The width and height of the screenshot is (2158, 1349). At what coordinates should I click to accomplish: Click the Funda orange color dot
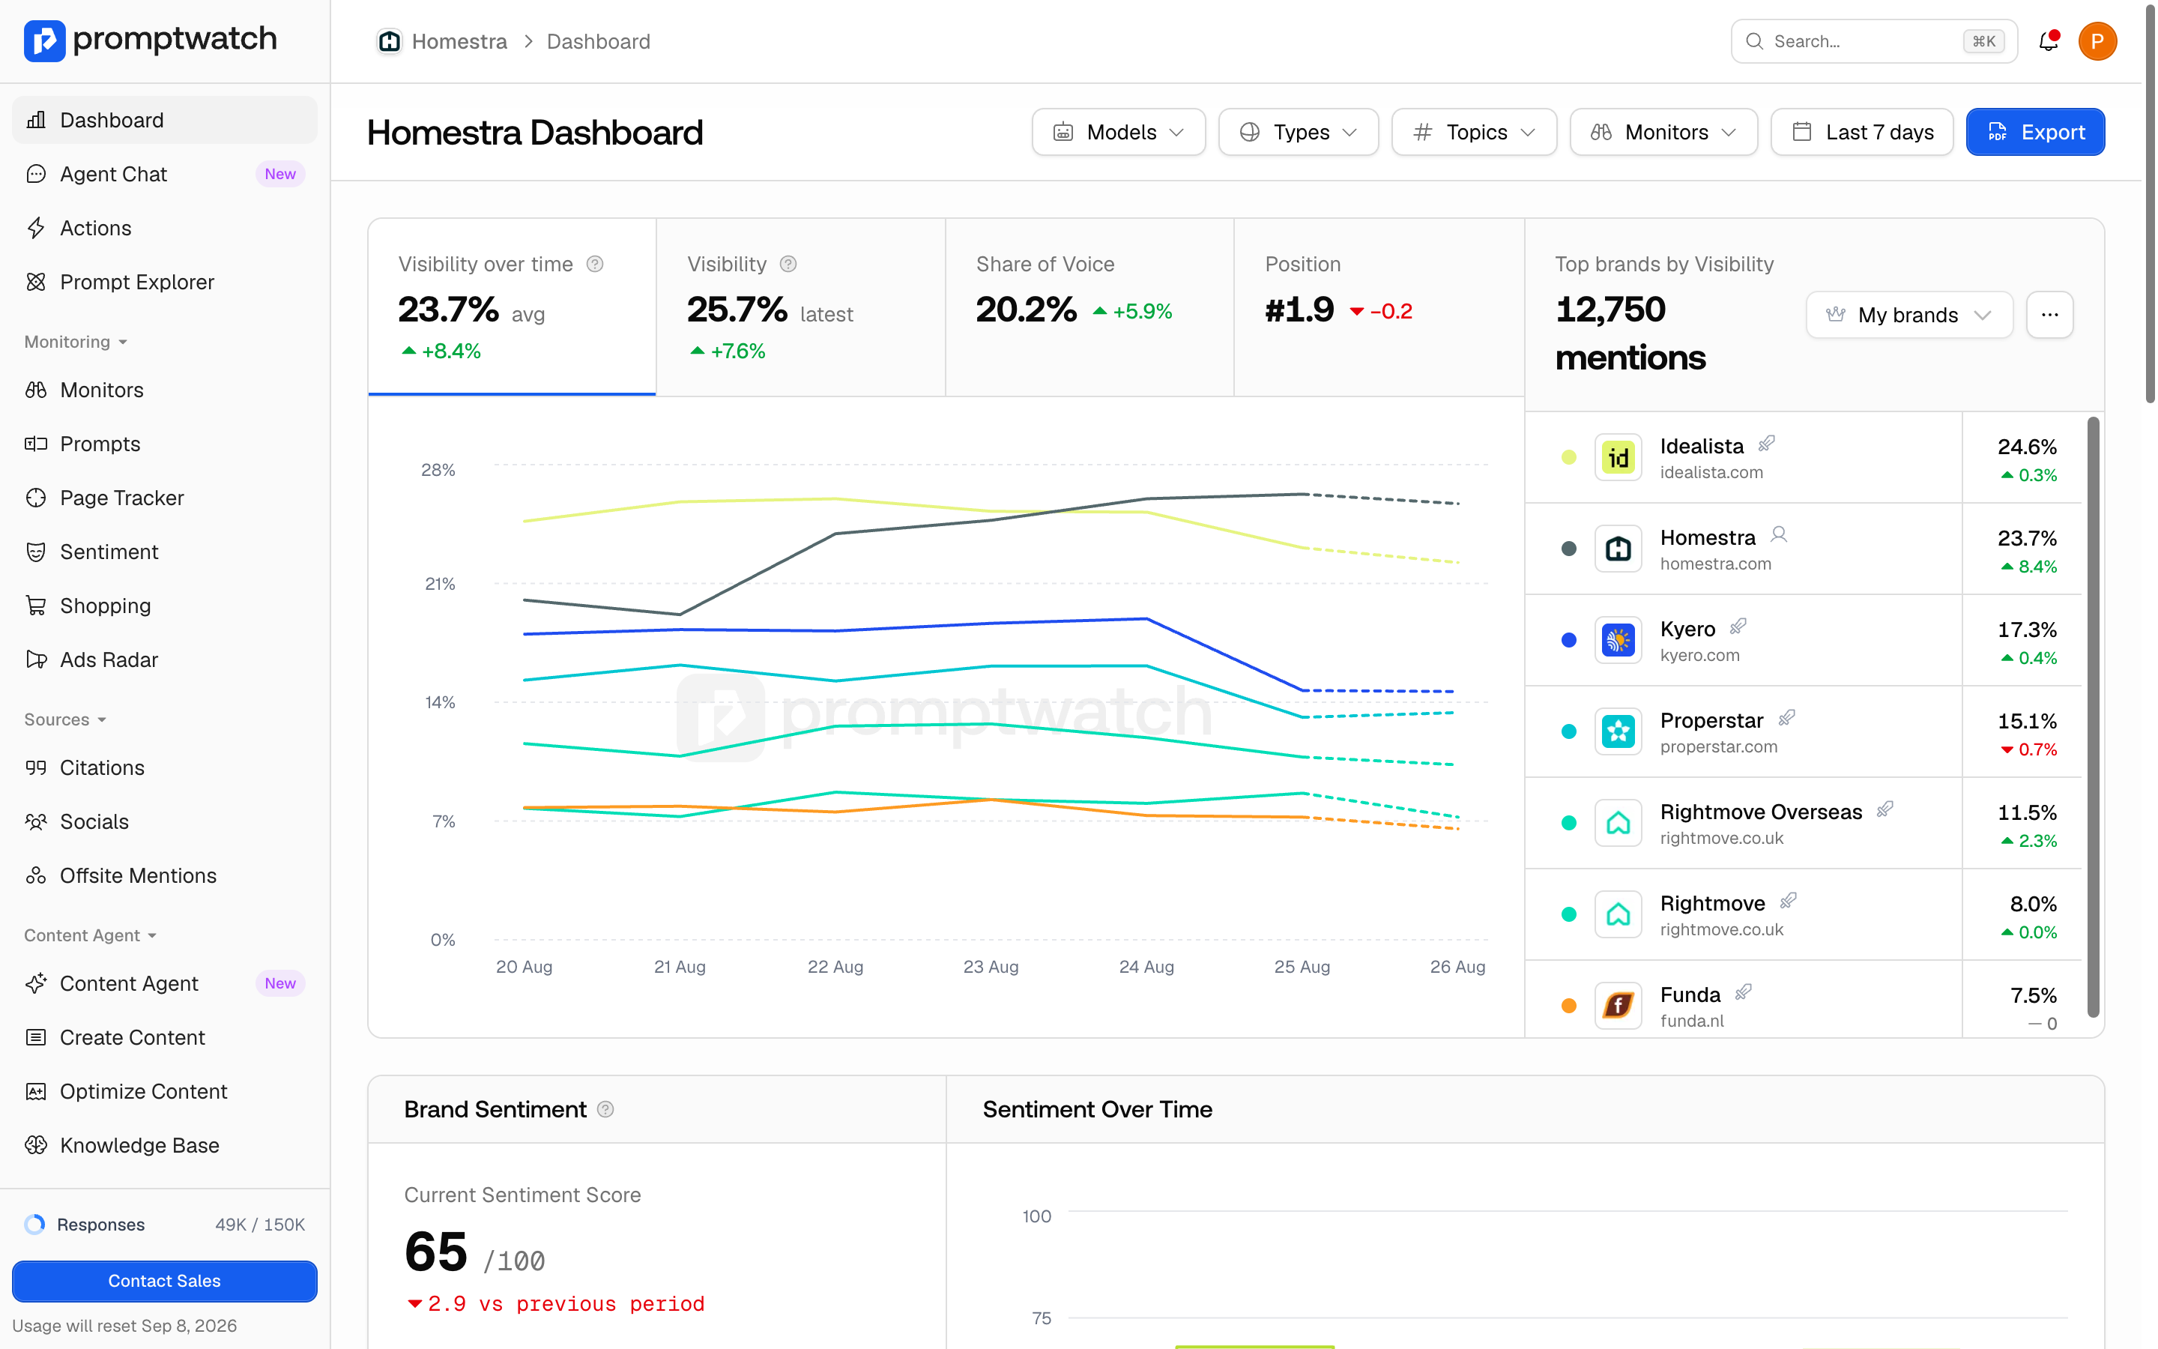(1568, 1007)
